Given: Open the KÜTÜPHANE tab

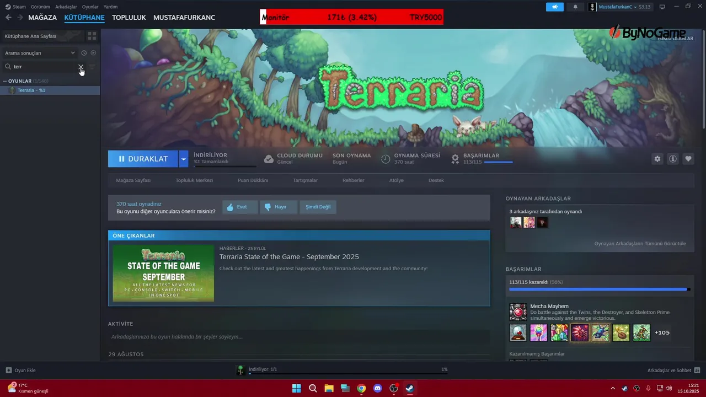Looking at the screenshot, I should pos(84,18).
